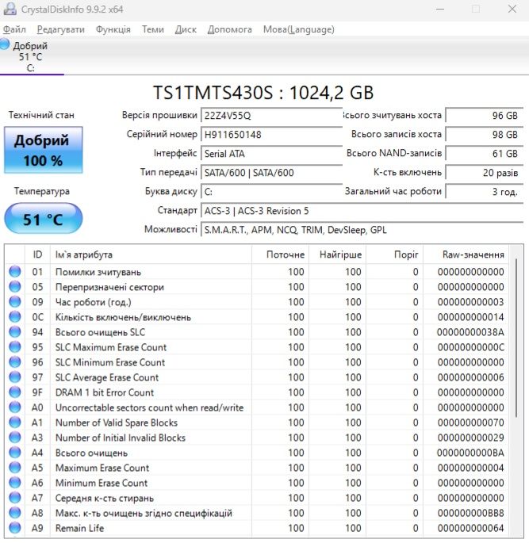
Task: Close the CrystalDiskInfo window
Action: pos(512,9)
